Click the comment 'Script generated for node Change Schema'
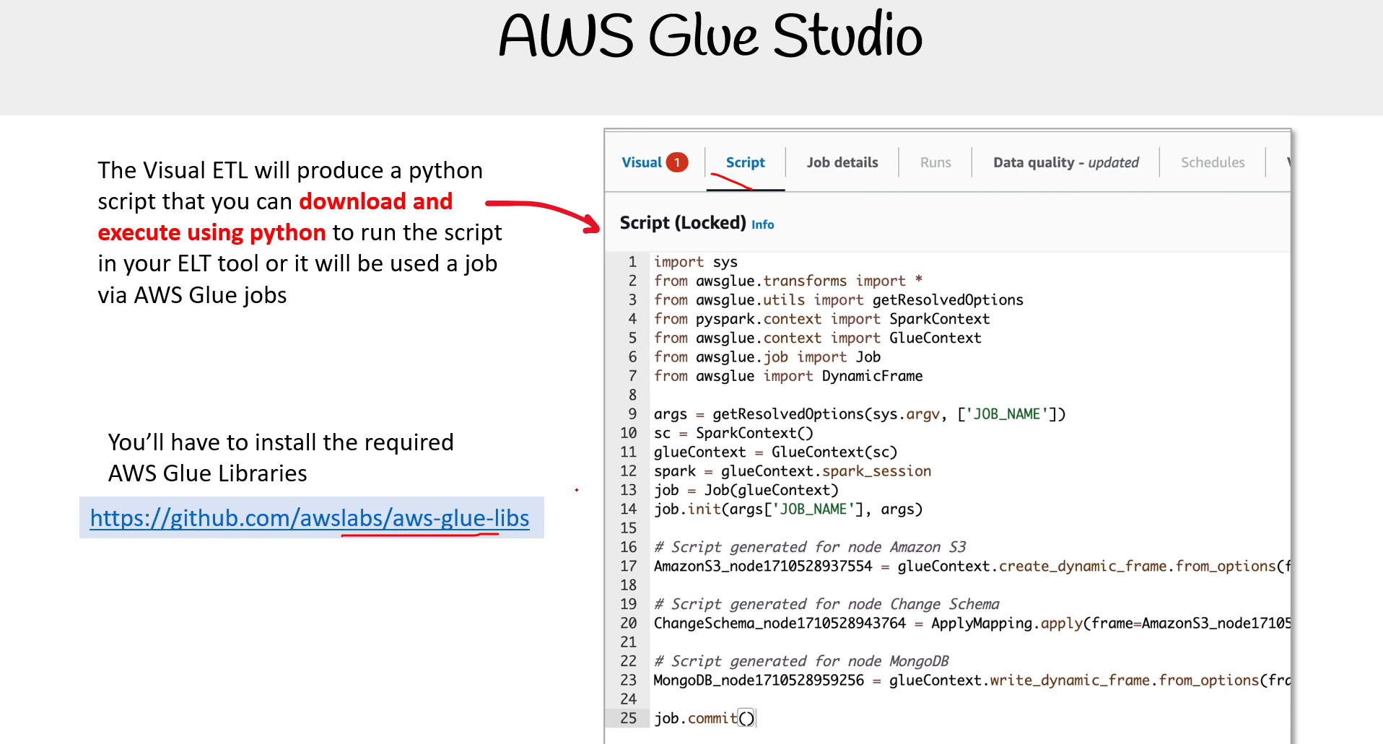The image size is (1383, 744). pos(826,604)
